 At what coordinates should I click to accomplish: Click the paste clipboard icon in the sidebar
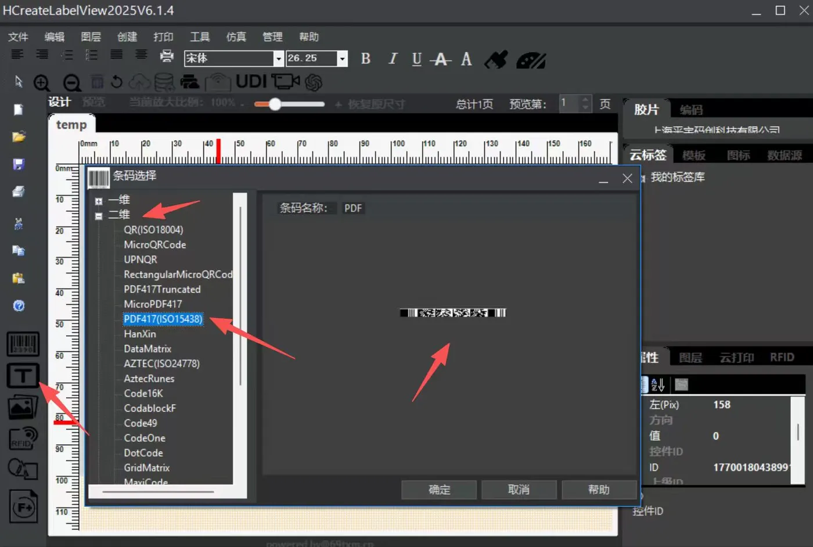(x=19, y=278)
